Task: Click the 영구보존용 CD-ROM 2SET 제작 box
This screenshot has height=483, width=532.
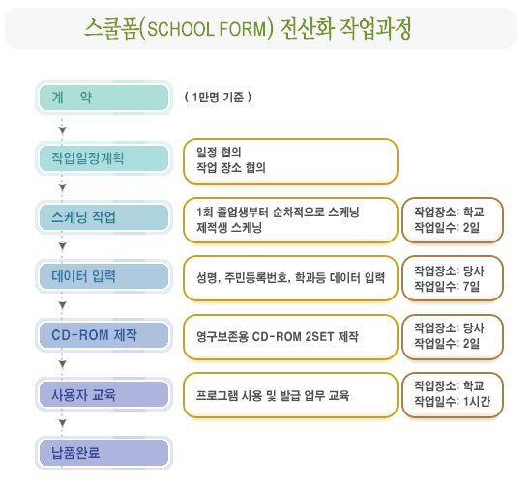Action: [290, 337]
